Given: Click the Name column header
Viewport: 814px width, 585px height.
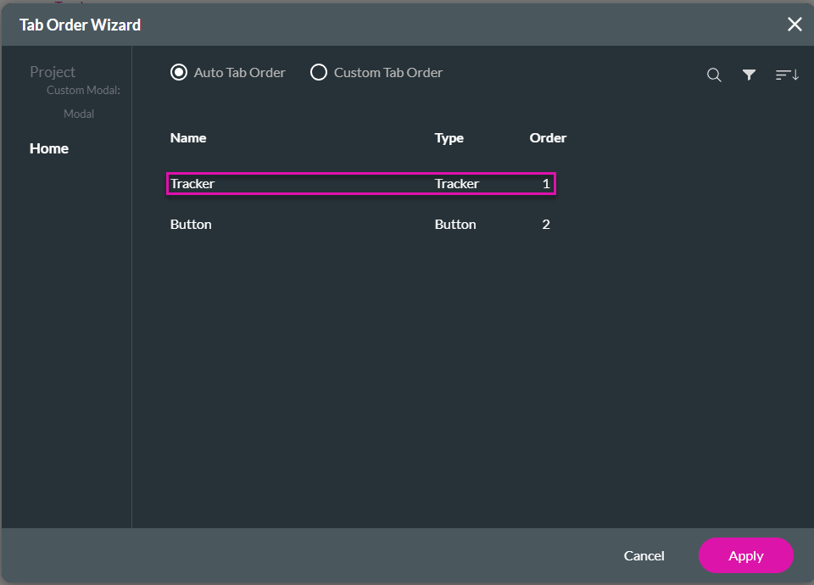Looking at the screenshot, I should click(x=188, y=138).
